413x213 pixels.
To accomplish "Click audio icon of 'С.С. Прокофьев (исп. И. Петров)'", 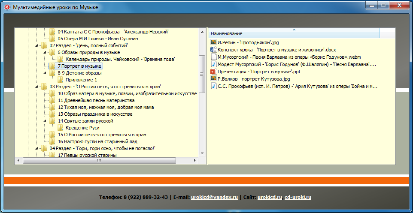I will (214, 86).
